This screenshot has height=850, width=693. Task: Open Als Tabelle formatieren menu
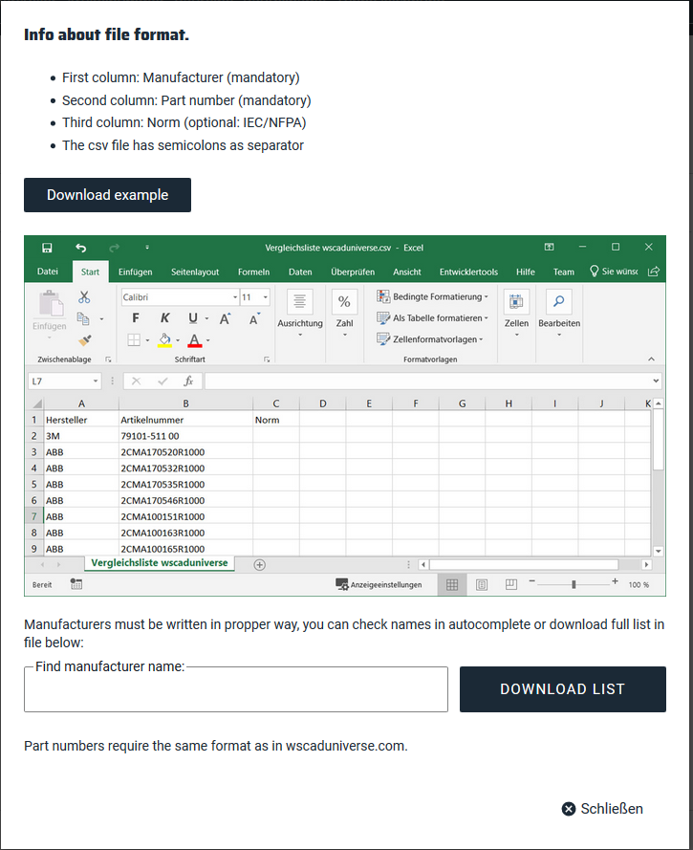point(432,317)
